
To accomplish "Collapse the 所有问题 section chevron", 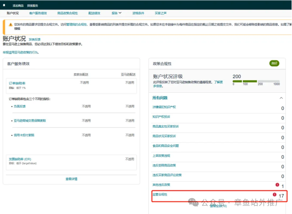I will (282, 98).
